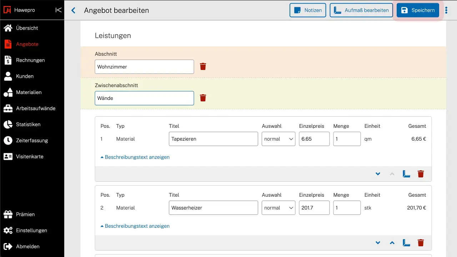Go back using the left chevron
This screenshot has width=457, height=257.
[x=73, y=10]
